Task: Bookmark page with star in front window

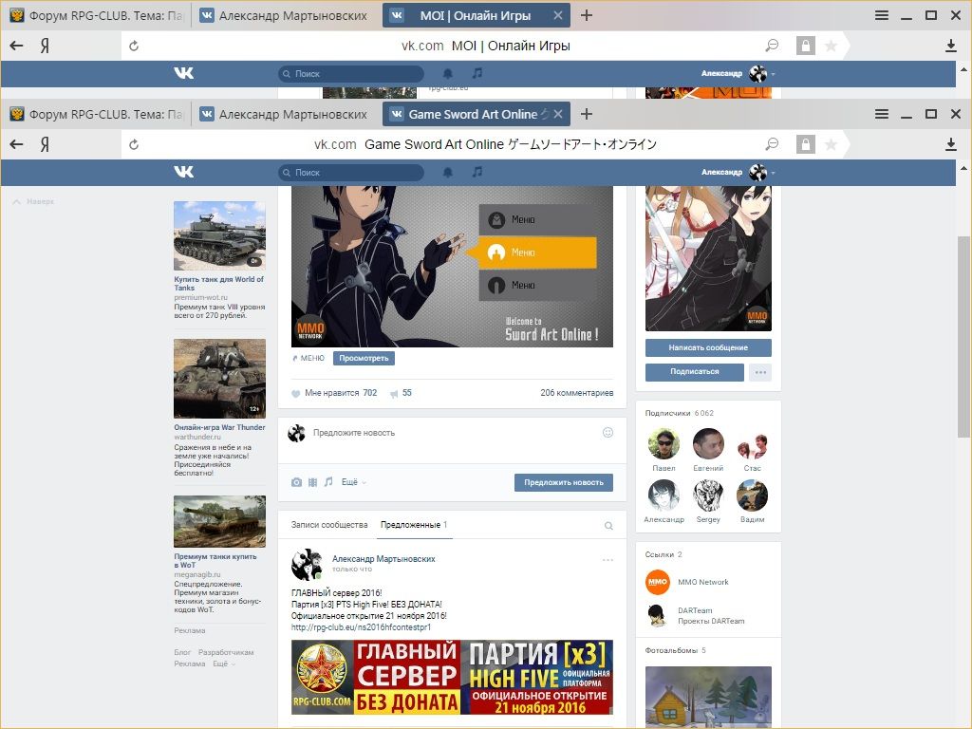Action: point(831,144)
